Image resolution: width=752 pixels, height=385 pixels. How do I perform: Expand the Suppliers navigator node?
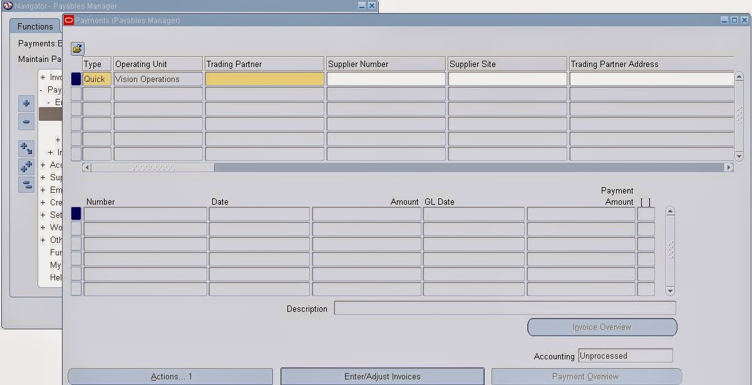43,177
